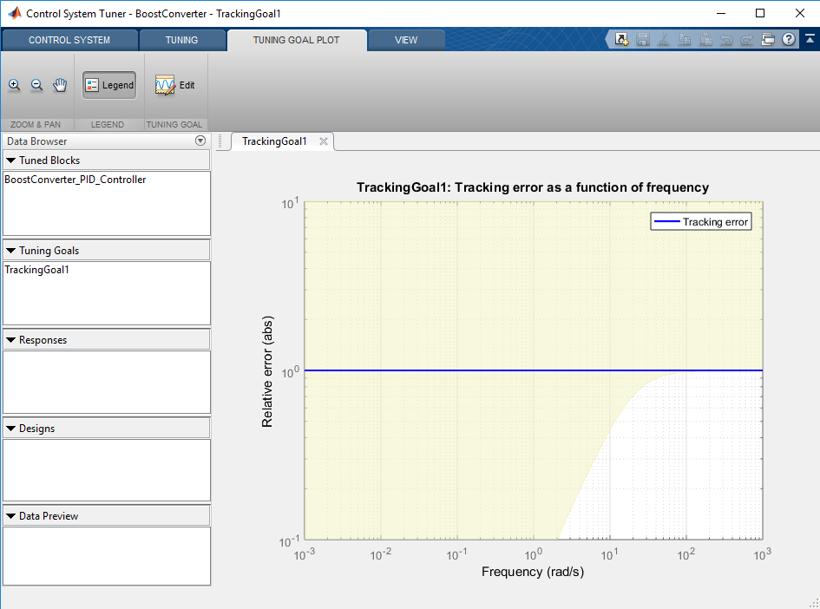This screenshot has height=609, width=820.
Task: Toggle the Legend button off
Action: [x=109, y=85]
